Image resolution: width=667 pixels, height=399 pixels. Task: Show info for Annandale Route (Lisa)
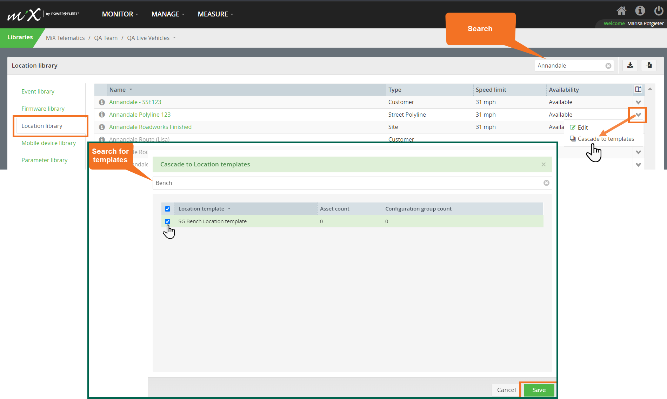pyautogui.click(x=102, y=139)
